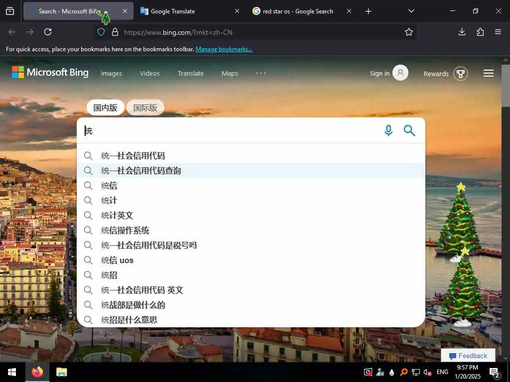Select the 国内版 toggle
The height and width of the screenshot is (382, 510).
click(106, 107)
